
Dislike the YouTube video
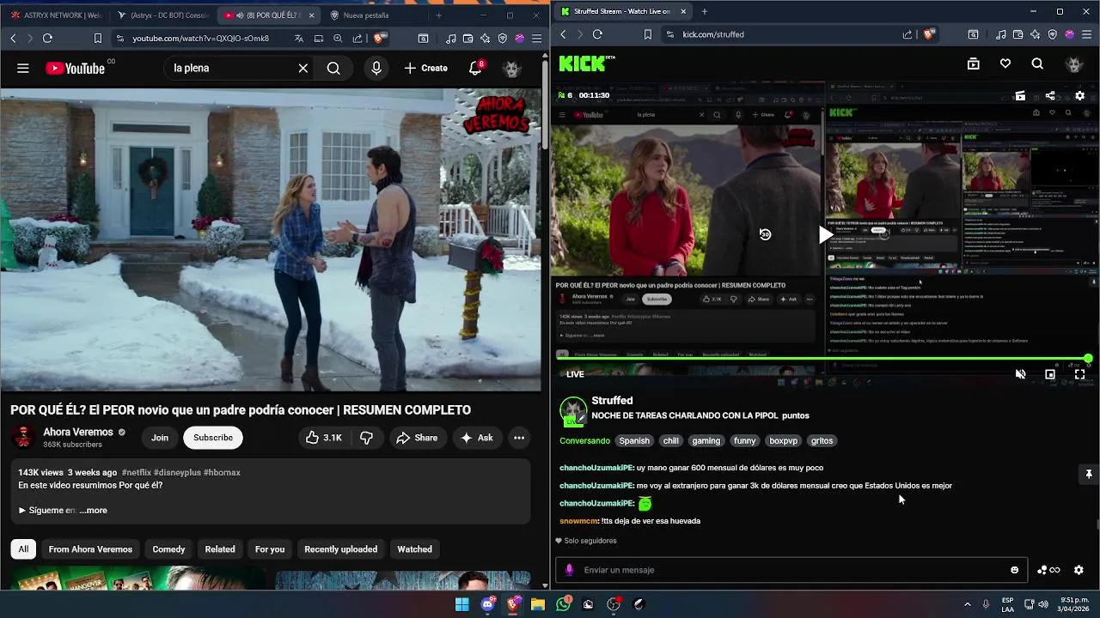[366, 438]
